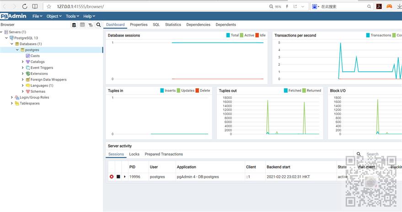Select the Dashboard tab
Image resolution: width=402 pixels, height=212 pixels.
point(115,25)
